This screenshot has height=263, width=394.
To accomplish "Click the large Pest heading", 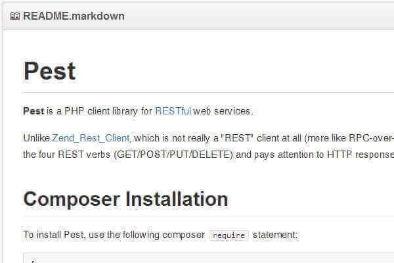I will click(x=49, y=71).
